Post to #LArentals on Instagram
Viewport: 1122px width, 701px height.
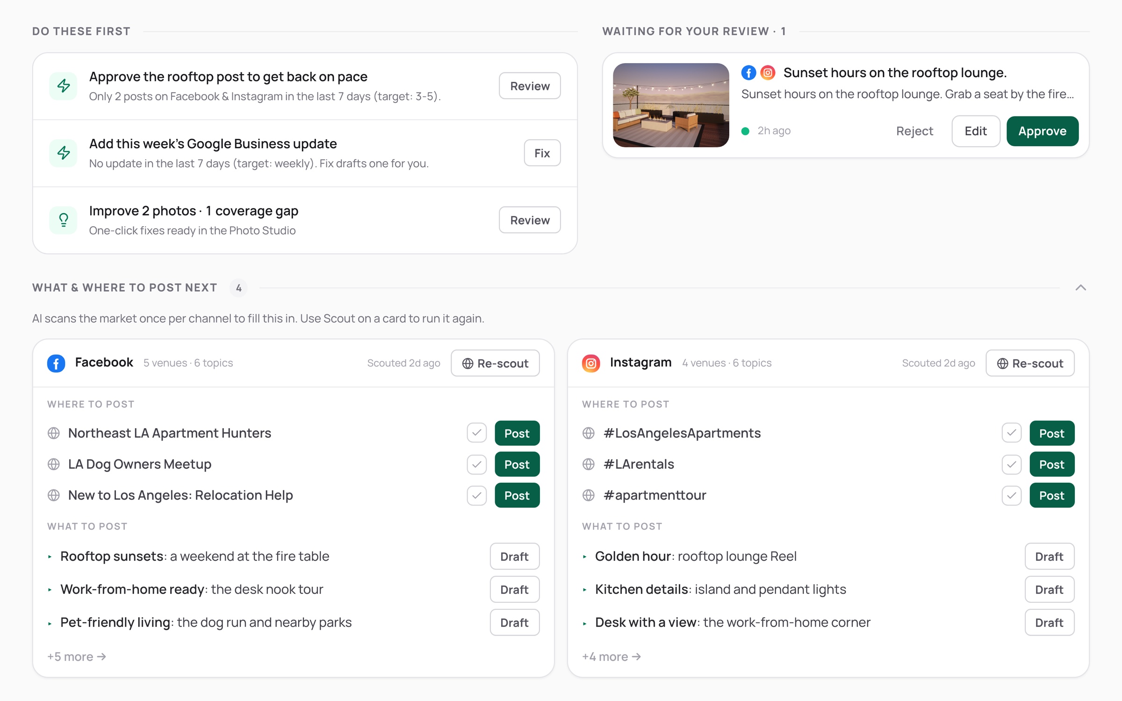(1052, 465)
